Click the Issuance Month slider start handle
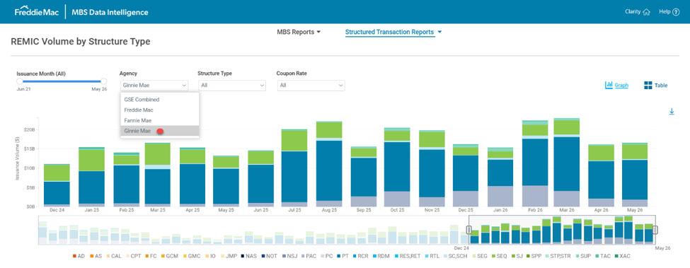Viewport: 690px width, 268px height. click(x=19, y=81)
